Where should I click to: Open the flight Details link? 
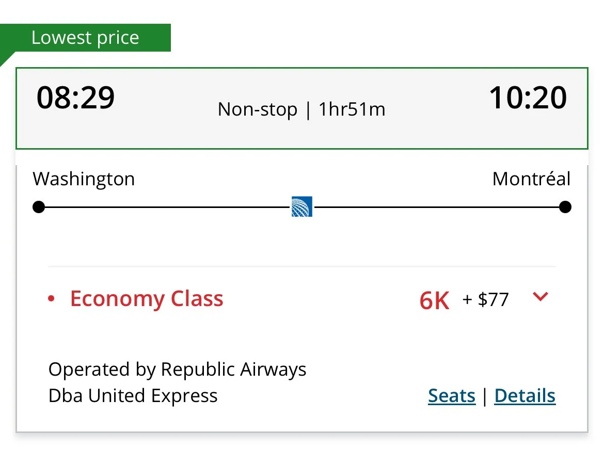525,396
